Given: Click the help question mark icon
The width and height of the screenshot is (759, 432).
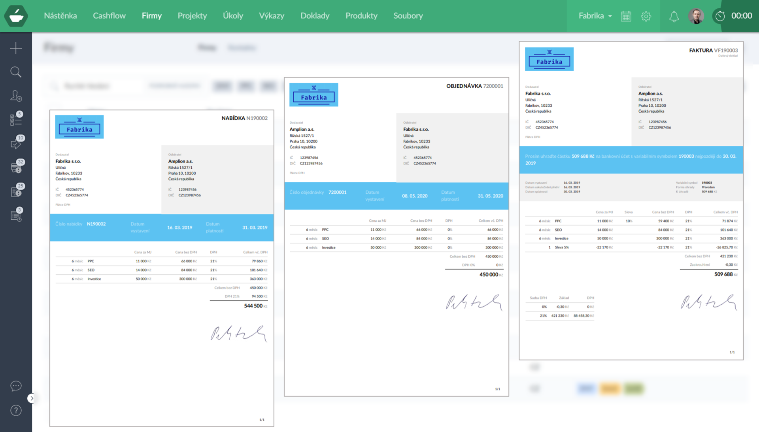Looking at the screenshot, I should pyautogui.click(x=16, y=410).
